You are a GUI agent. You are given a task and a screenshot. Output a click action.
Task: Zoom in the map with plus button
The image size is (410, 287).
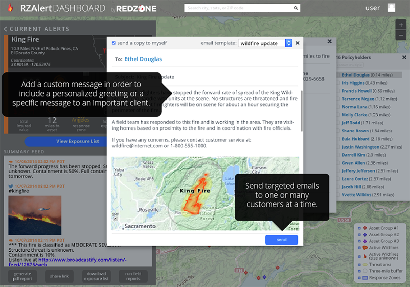[x=401, y=25]
